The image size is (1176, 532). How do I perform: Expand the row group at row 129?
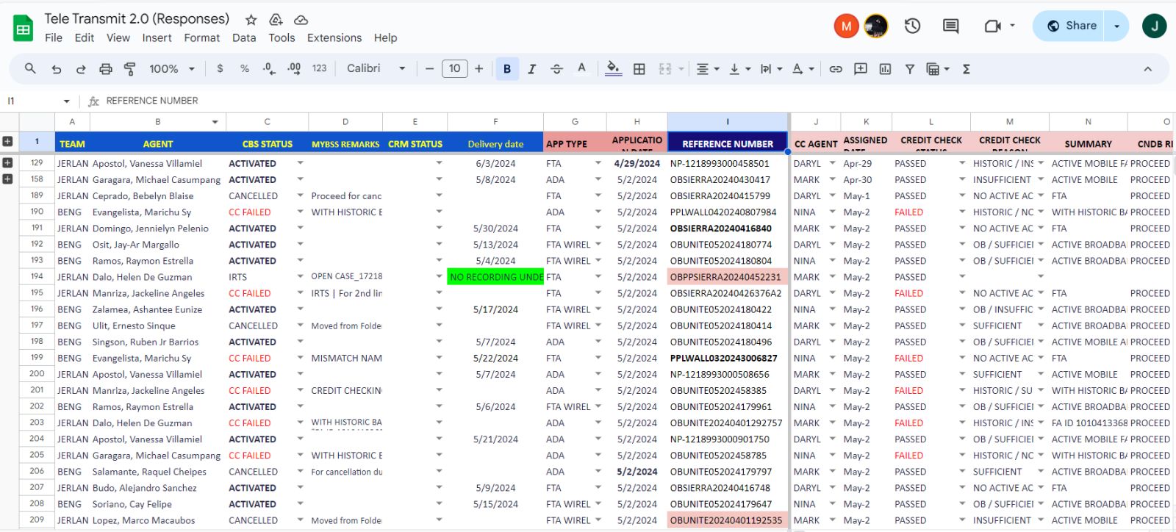[7, 163]
